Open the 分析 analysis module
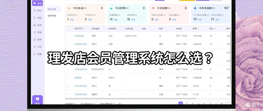263x111 pixels. [x=37, y=47]
